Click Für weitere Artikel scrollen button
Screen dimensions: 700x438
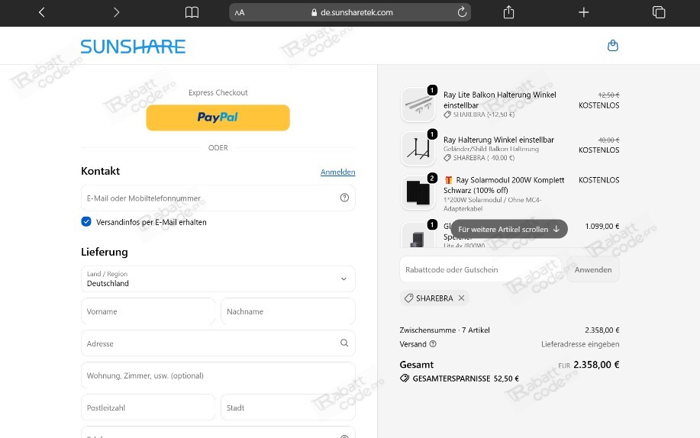pyautogui.click(x=509, y=229)
